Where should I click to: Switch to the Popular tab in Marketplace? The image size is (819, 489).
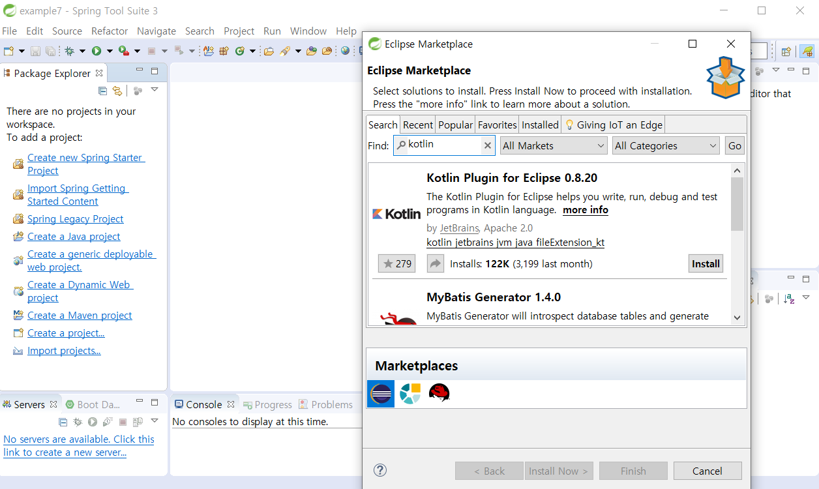[x=455, y=125]
